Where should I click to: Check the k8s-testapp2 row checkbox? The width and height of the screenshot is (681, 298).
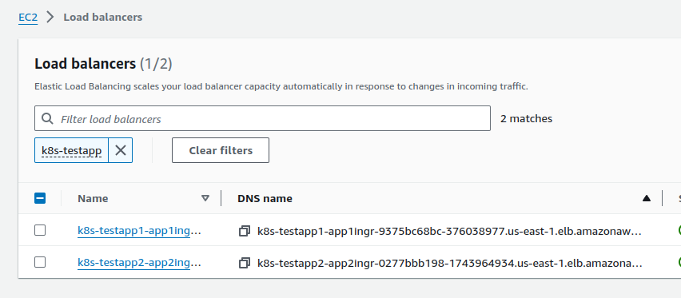pos(40,262)
